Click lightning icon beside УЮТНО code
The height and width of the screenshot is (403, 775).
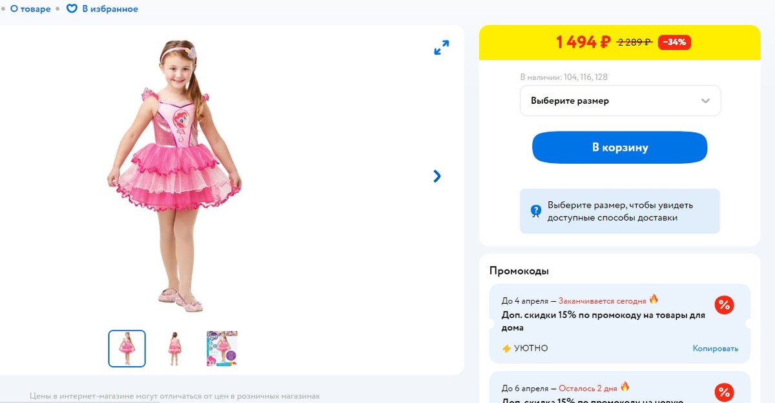coord(506,348)
